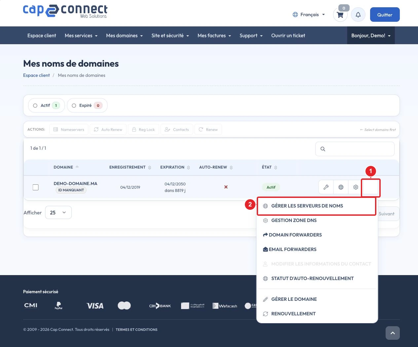Choose Statut d'auto-renouvellement

(x=317, y=278)
